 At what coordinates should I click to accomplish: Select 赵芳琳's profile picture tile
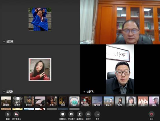click(x=40, y=69)
